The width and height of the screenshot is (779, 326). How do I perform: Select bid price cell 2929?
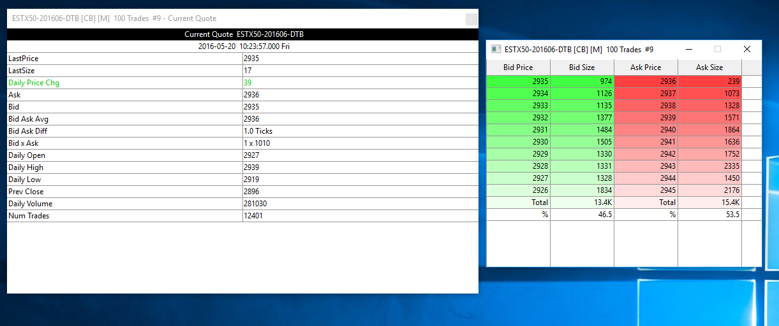coord(518,154)
